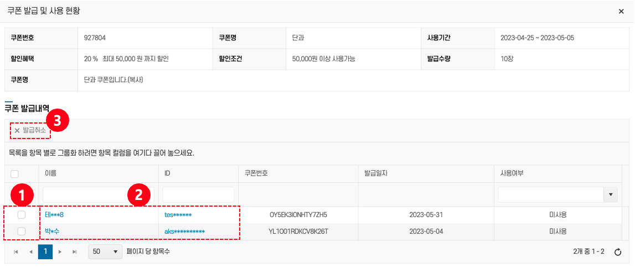The height and width of the screenshot is (267, 635).
Task: Click the ID link aks**********
Action: pos(185,232)
